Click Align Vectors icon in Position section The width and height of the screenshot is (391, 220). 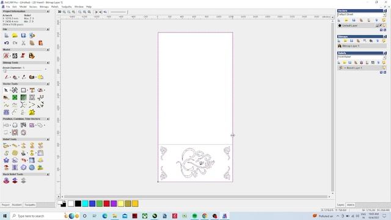(6, 125)
